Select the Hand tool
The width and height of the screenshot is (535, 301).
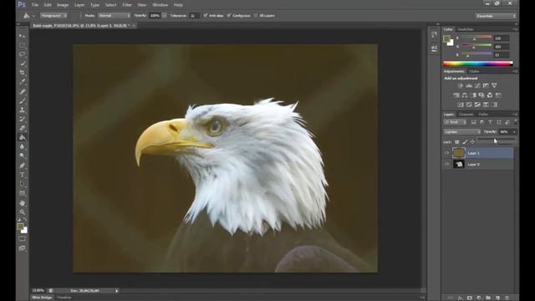click(23, 203)
